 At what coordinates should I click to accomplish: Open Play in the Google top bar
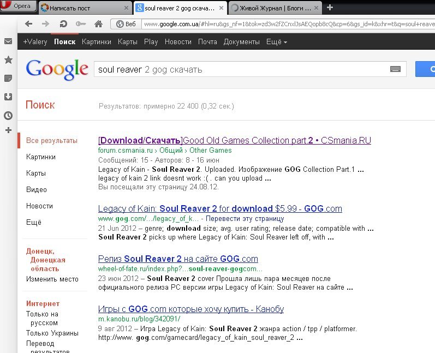[151, 41]
